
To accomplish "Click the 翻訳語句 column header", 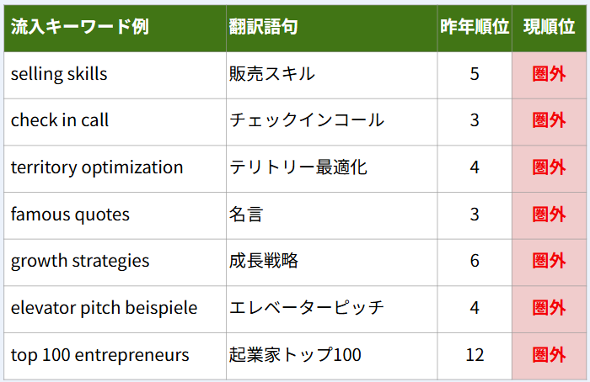I will click(x=263, y=27).
